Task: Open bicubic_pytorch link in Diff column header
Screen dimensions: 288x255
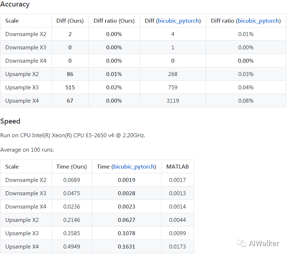Action: (178, 21)
